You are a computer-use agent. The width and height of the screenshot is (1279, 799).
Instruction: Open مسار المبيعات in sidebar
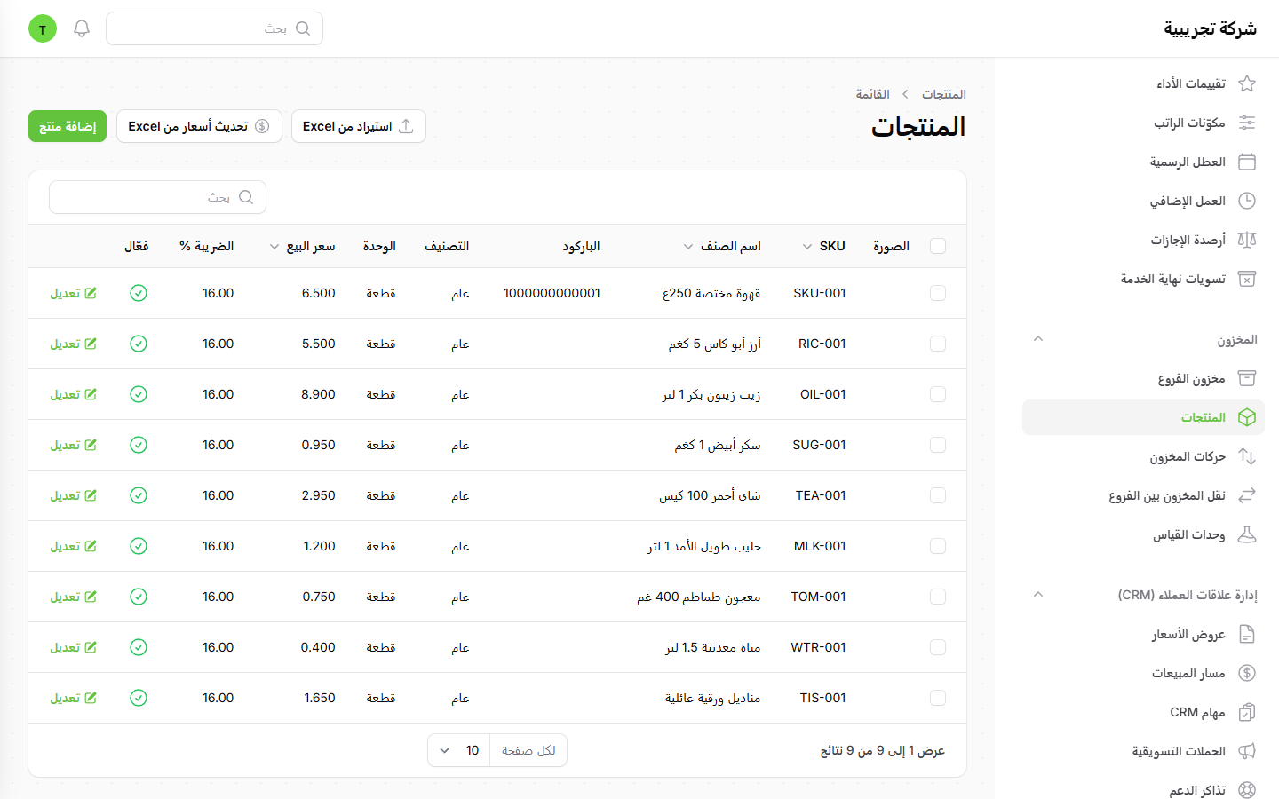pyautogui.click(x=1143, y=673)
